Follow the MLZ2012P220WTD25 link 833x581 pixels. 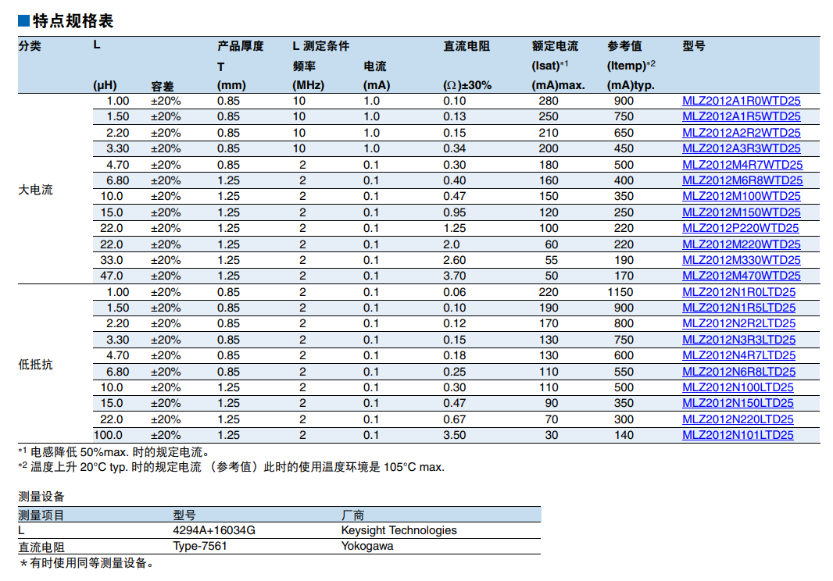pyautogui.click(x=741, y=228)
